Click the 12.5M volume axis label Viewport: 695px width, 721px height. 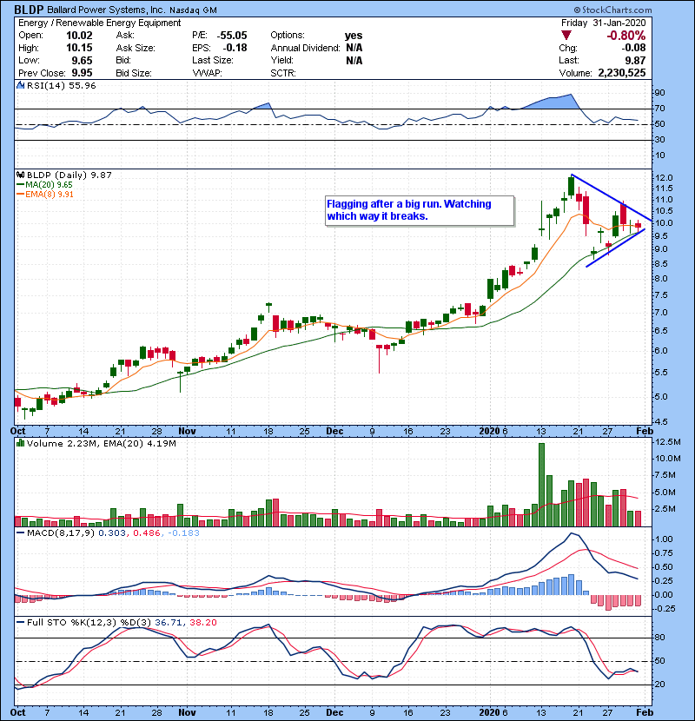[668, 442]
